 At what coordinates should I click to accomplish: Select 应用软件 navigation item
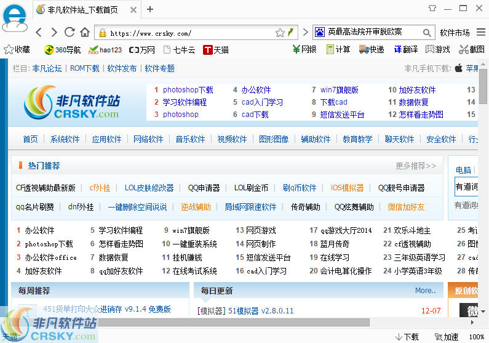click(106, 139)
